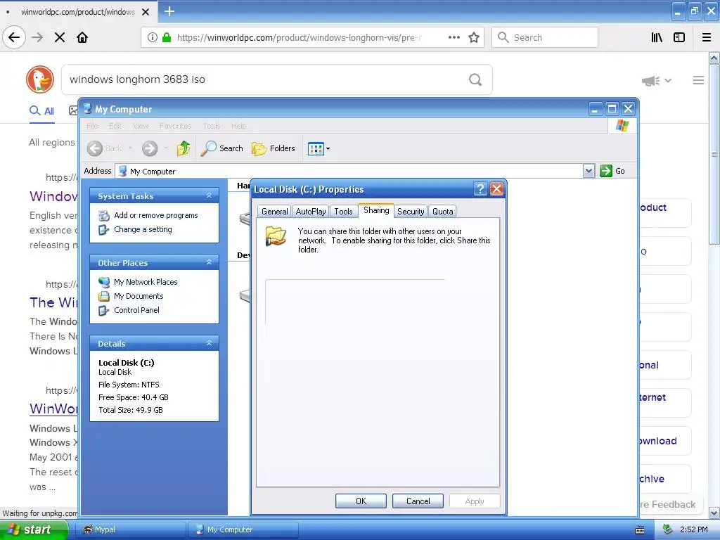Switch to the General tab
Image resolution: width=720 pixels, height=540 pixels.
coord(275,211)
